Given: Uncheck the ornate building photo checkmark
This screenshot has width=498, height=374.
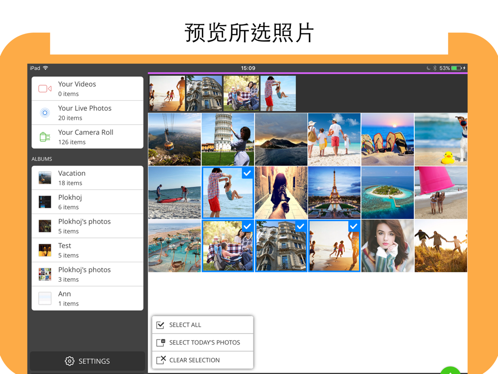Looking at the screenshot, I should coord(300,226).
